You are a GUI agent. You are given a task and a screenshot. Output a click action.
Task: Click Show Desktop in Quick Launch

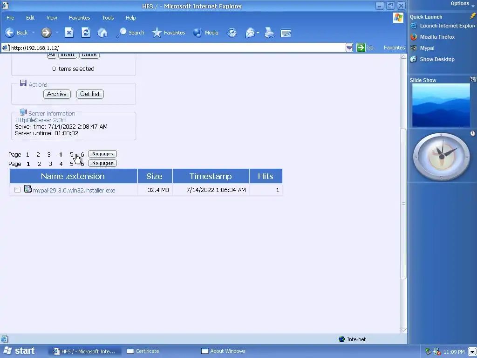[x=432, y=59]
